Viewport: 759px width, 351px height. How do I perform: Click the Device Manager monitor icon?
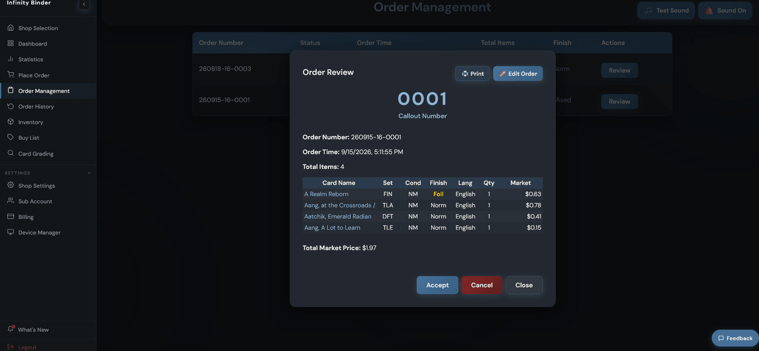click(x=10, y=232)
